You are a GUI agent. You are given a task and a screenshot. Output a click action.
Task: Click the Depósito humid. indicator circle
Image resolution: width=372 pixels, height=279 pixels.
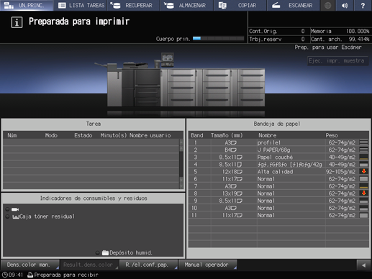[x=97, y=252]
